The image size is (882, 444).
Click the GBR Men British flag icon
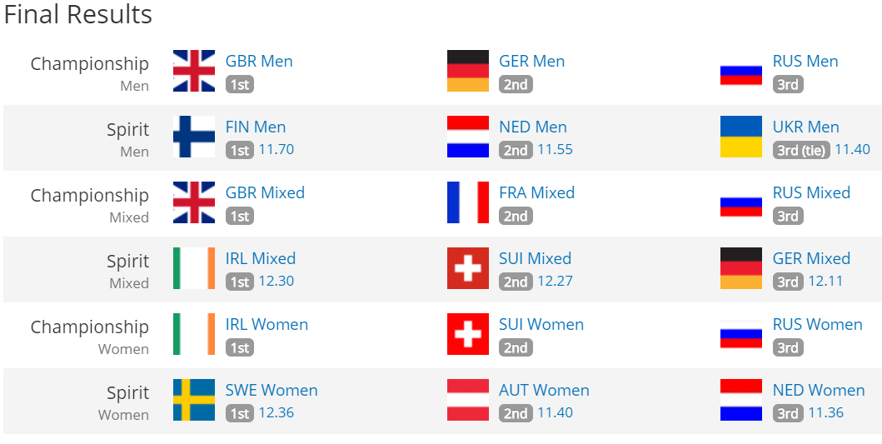pos(194,71)
